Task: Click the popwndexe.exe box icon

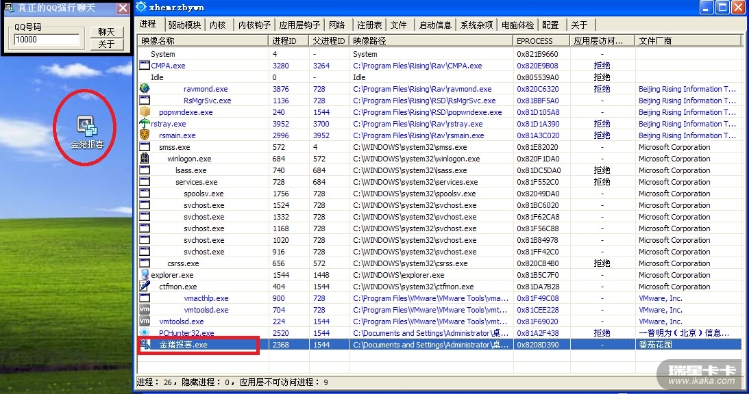Action: click(145, 111)
